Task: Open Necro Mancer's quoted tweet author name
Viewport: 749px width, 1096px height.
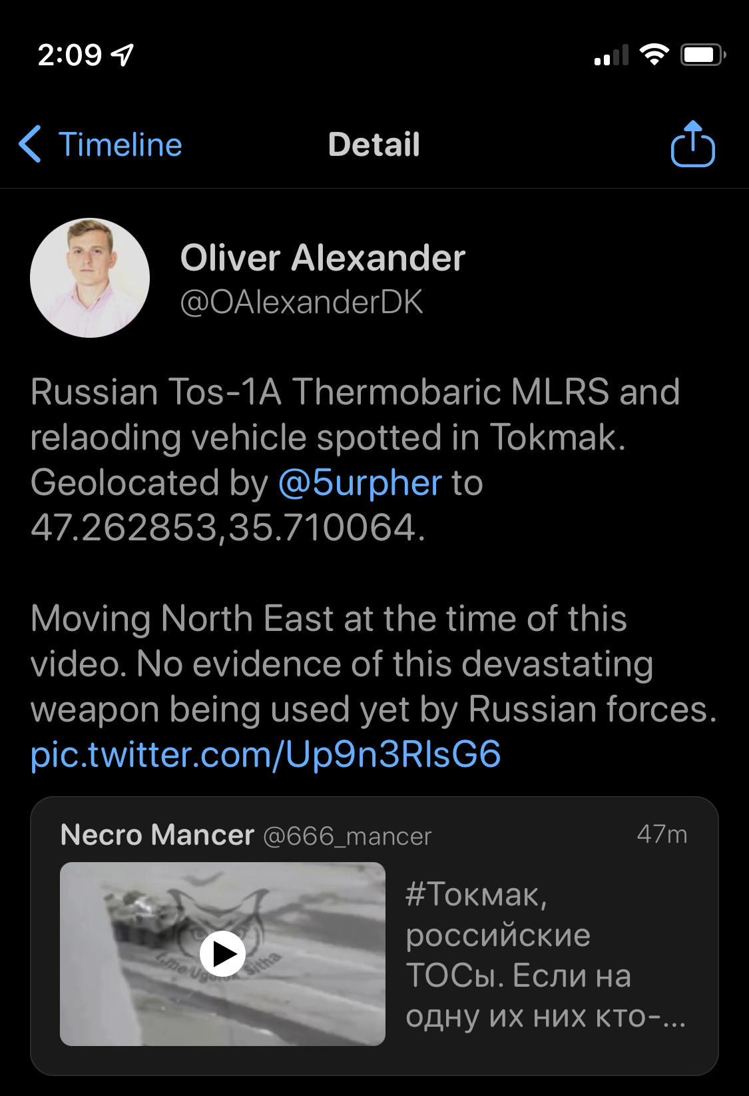Action: tap(157, 835)
